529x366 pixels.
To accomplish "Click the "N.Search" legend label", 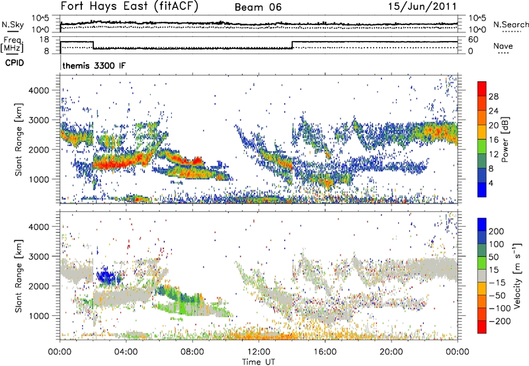I will pyautogui.click(x=510, y=24).
